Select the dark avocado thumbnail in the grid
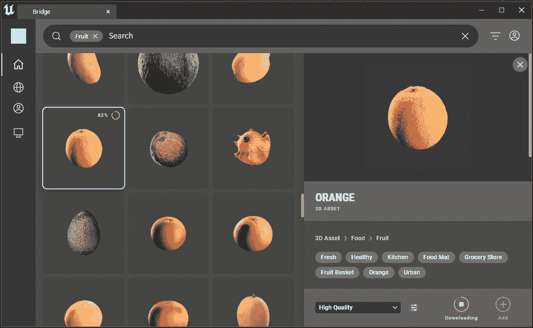Image resolution: width=533 pixels, height=328 pixels. 83,233
